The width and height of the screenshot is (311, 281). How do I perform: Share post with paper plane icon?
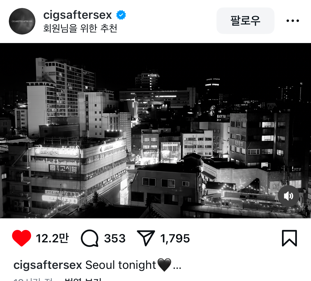tap(146, 238)
